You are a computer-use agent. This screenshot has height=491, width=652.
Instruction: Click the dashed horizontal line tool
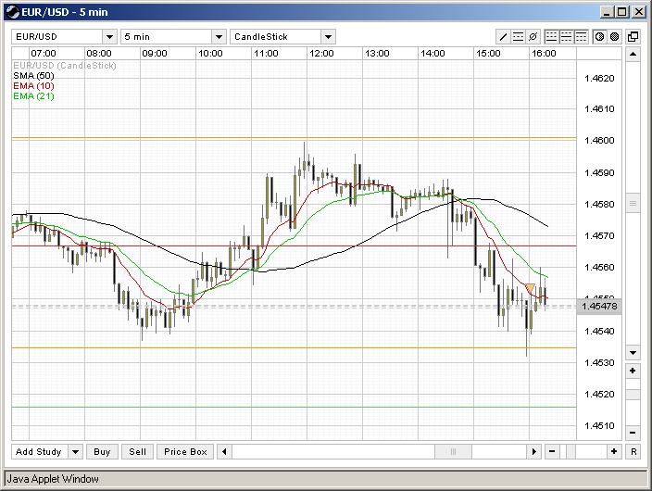coord(519,37)
